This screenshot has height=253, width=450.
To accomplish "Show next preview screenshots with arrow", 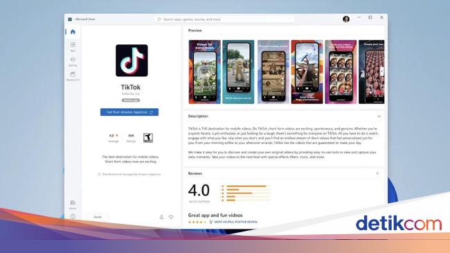I will pyautogui.click(x=381, y=71).
